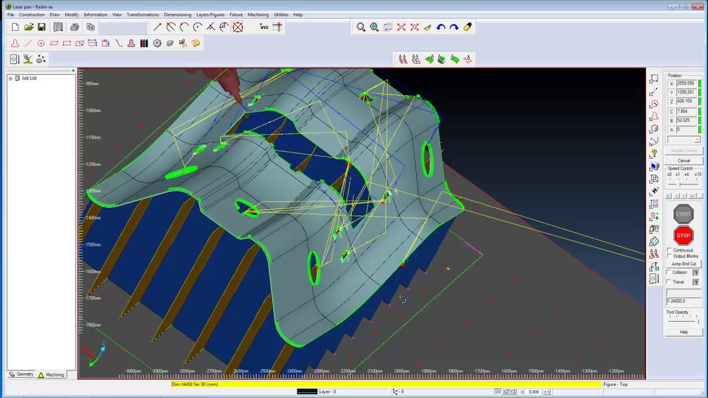
Task: Select the yellow highlighter marker icon
Action: pyautogui.click(x=467, y=27)
